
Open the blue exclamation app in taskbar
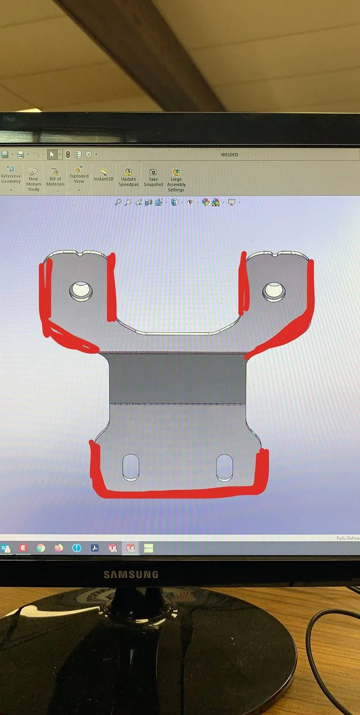click(x=77, y=548)
